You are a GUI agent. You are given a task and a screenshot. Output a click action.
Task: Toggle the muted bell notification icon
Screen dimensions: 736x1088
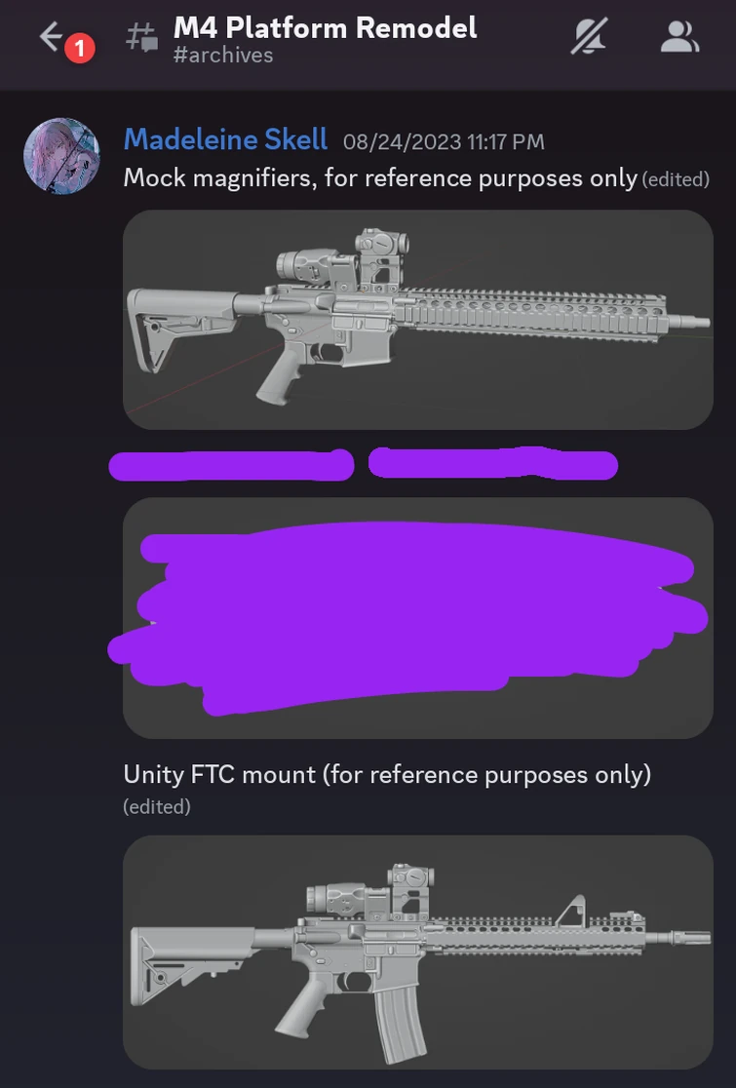[x=590, y=36]
